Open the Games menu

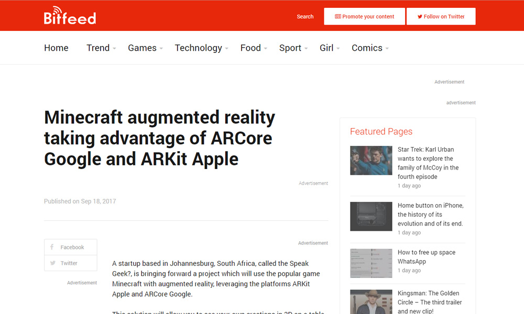pyautogui.click(x=142, y=48)
